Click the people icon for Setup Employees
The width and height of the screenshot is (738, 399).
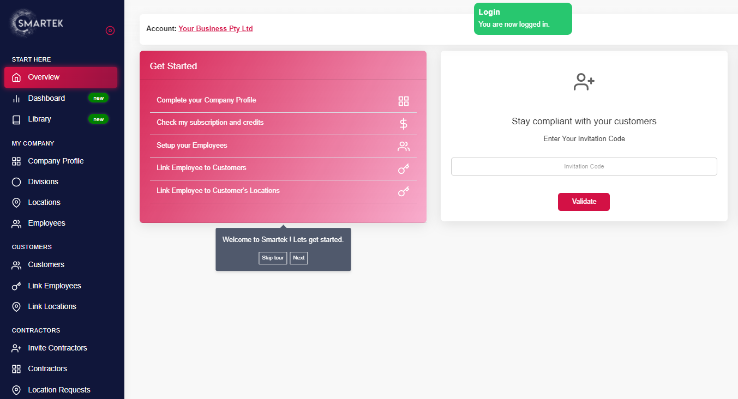[403, 146]
